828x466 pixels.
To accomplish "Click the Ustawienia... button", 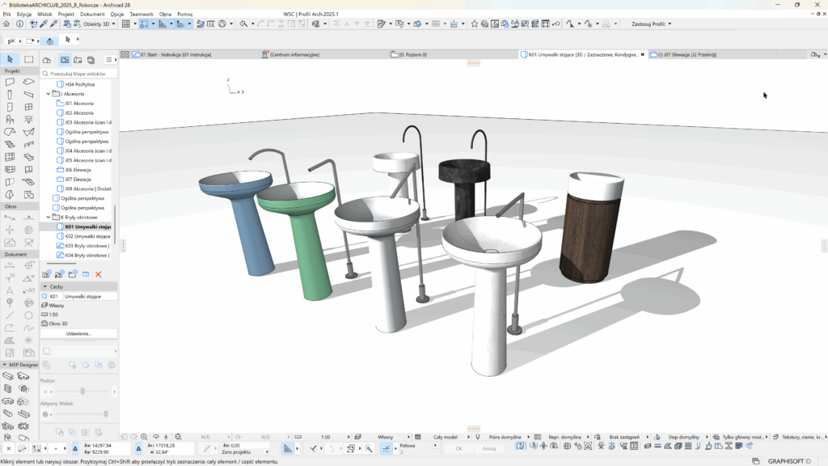I will pyautogui.click(x=78, y=333).
